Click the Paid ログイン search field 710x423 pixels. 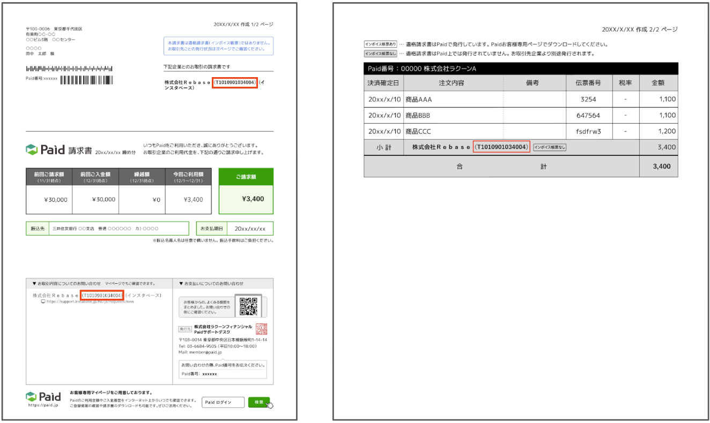[223, 402]
